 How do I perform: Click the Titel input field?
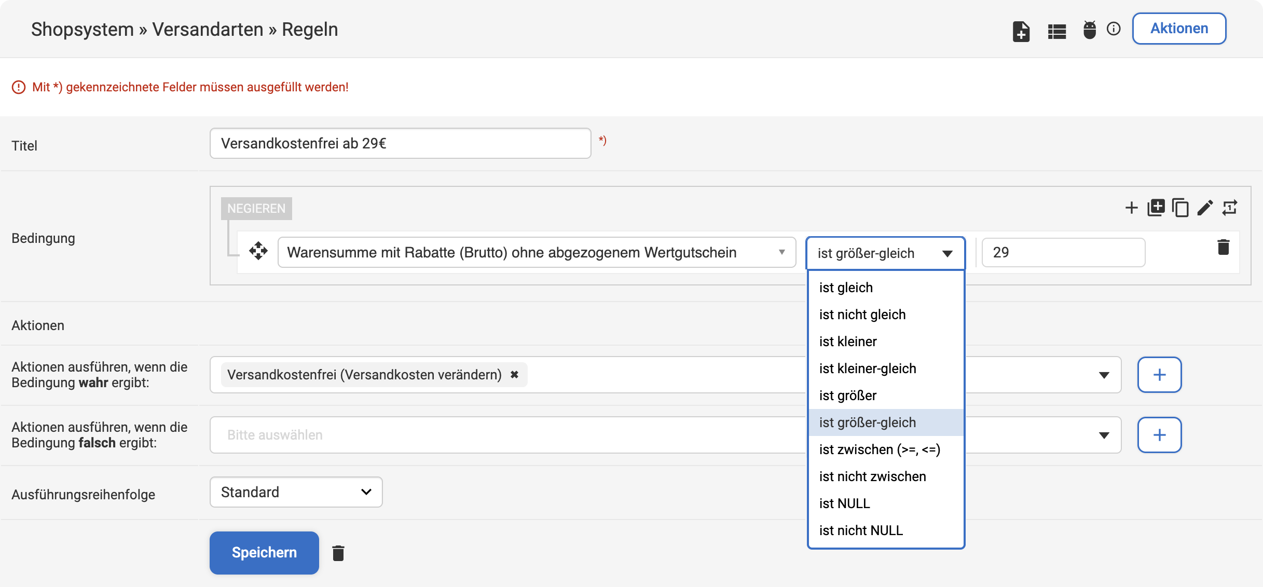[400, 143]
